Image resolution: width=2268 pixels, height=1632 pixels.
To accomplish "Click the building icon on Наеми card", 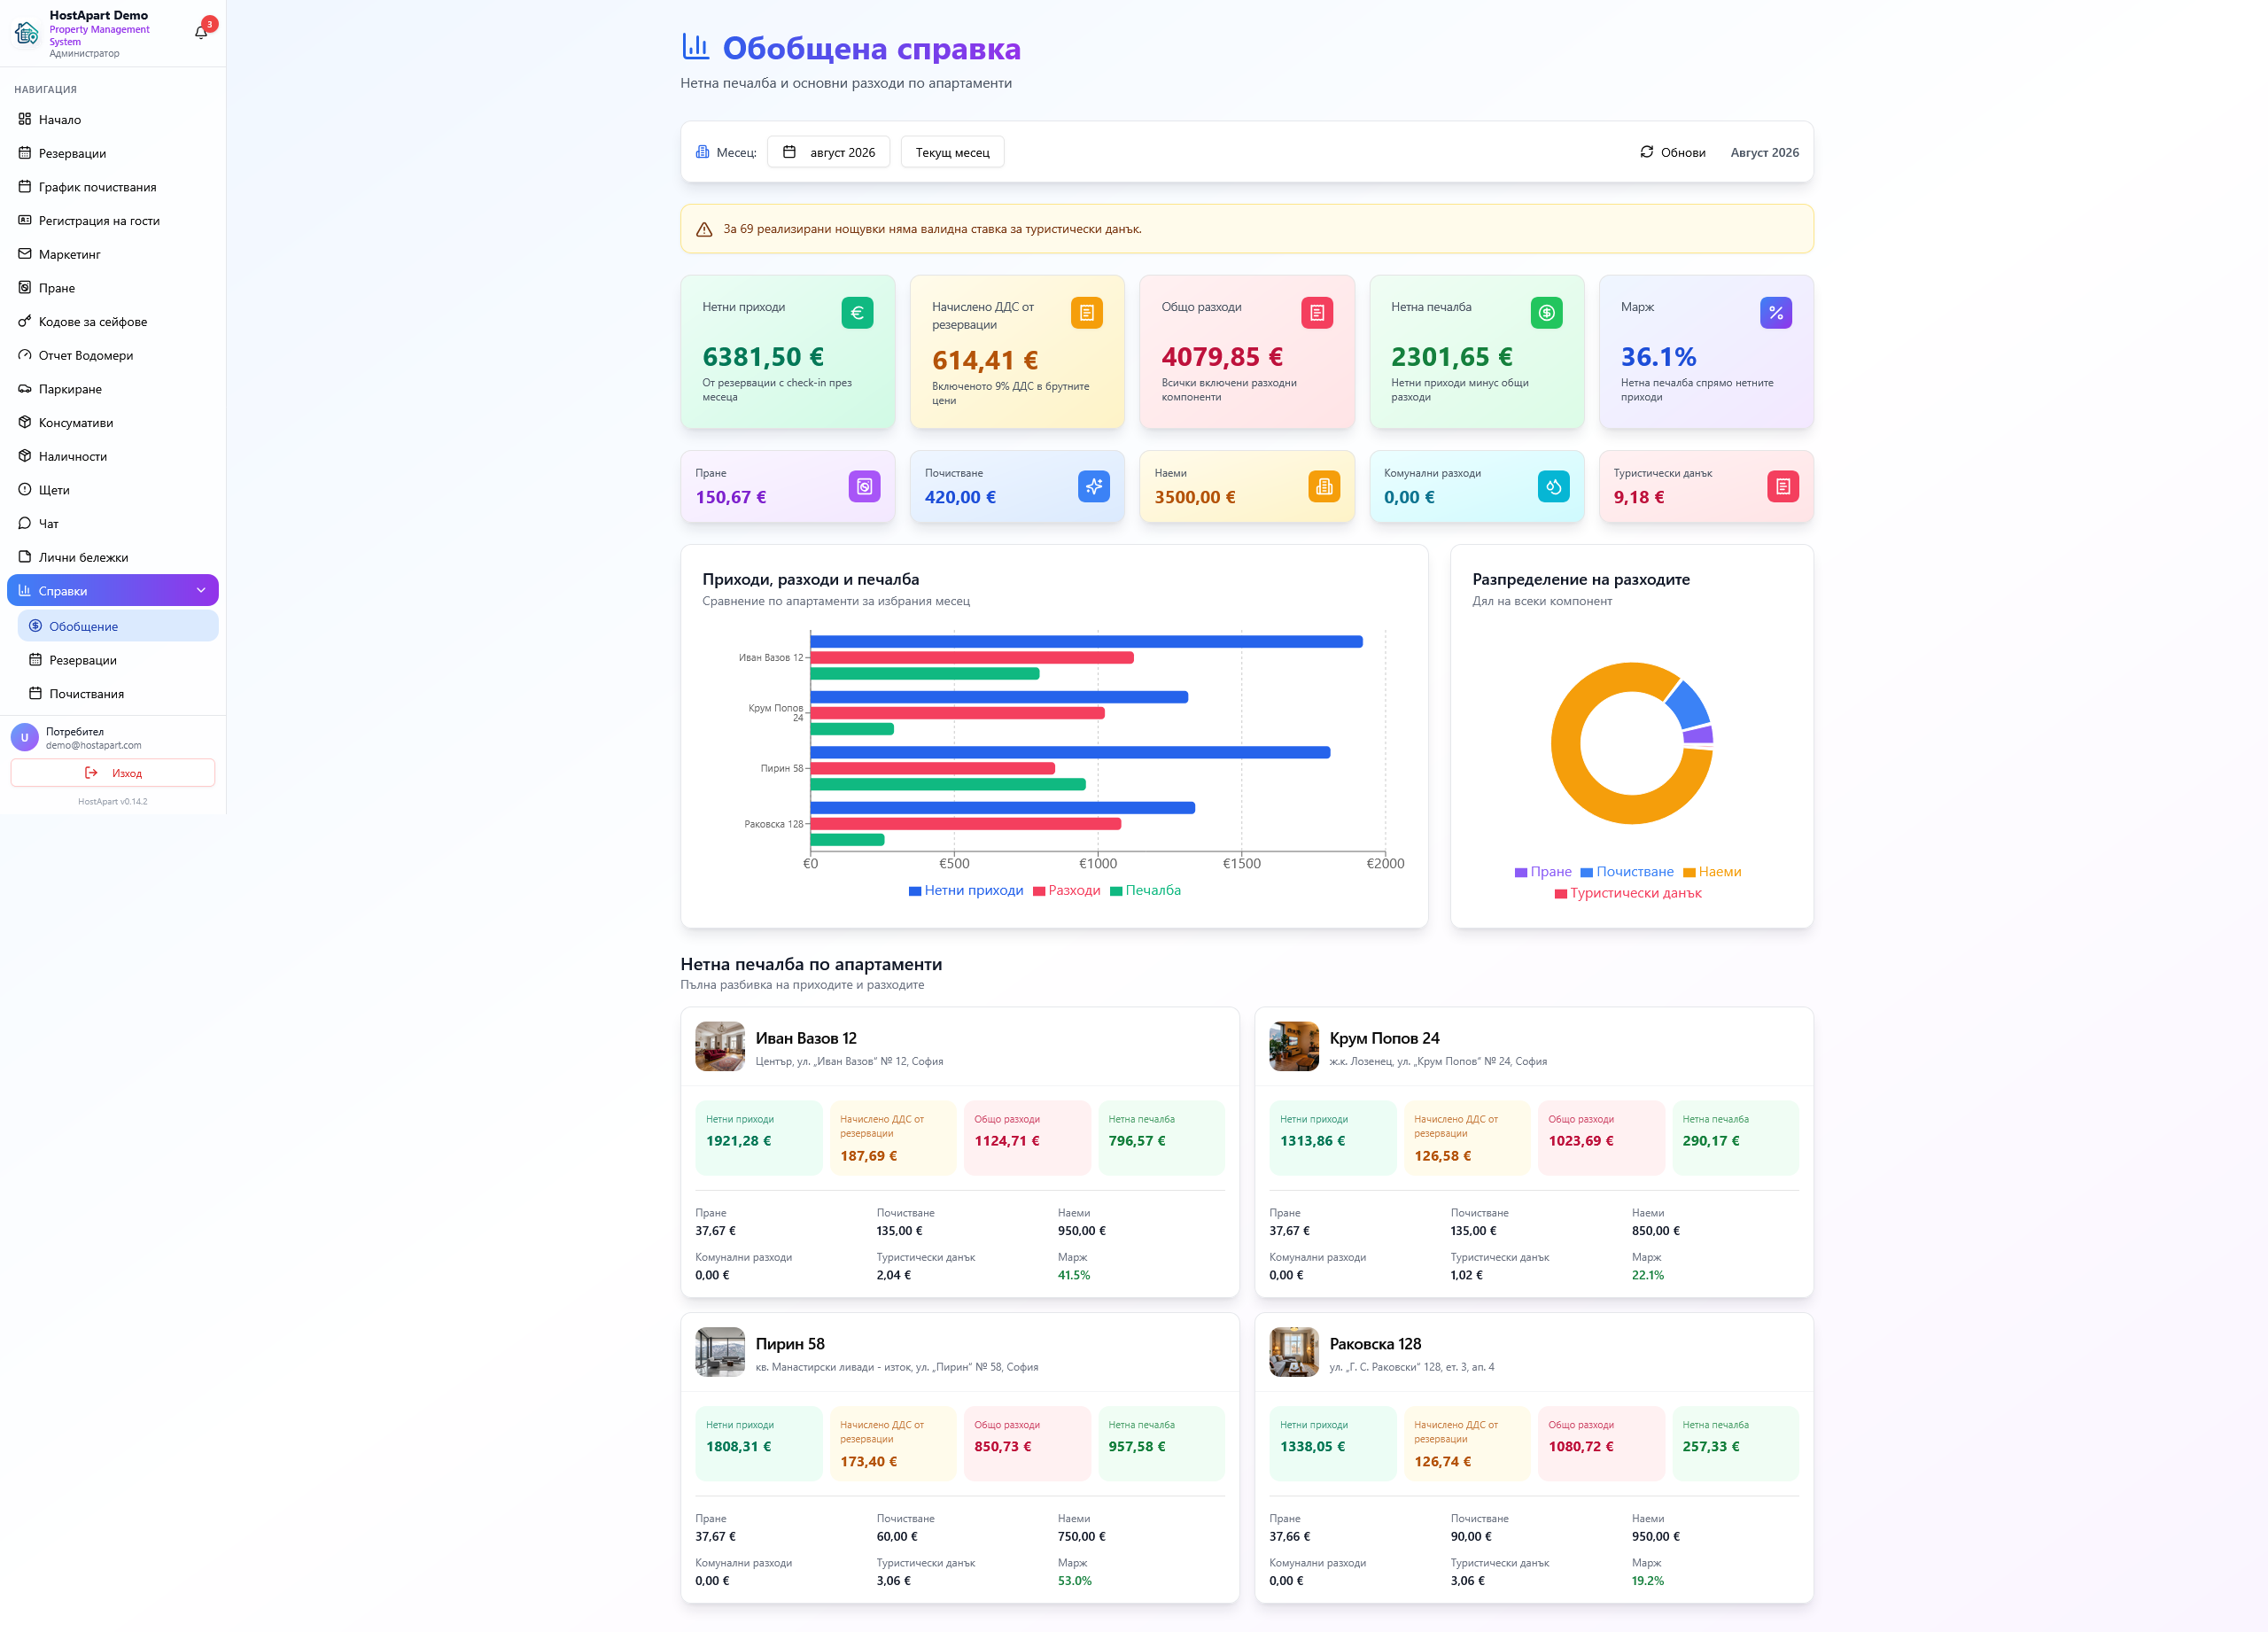I will coord(1323,486).
